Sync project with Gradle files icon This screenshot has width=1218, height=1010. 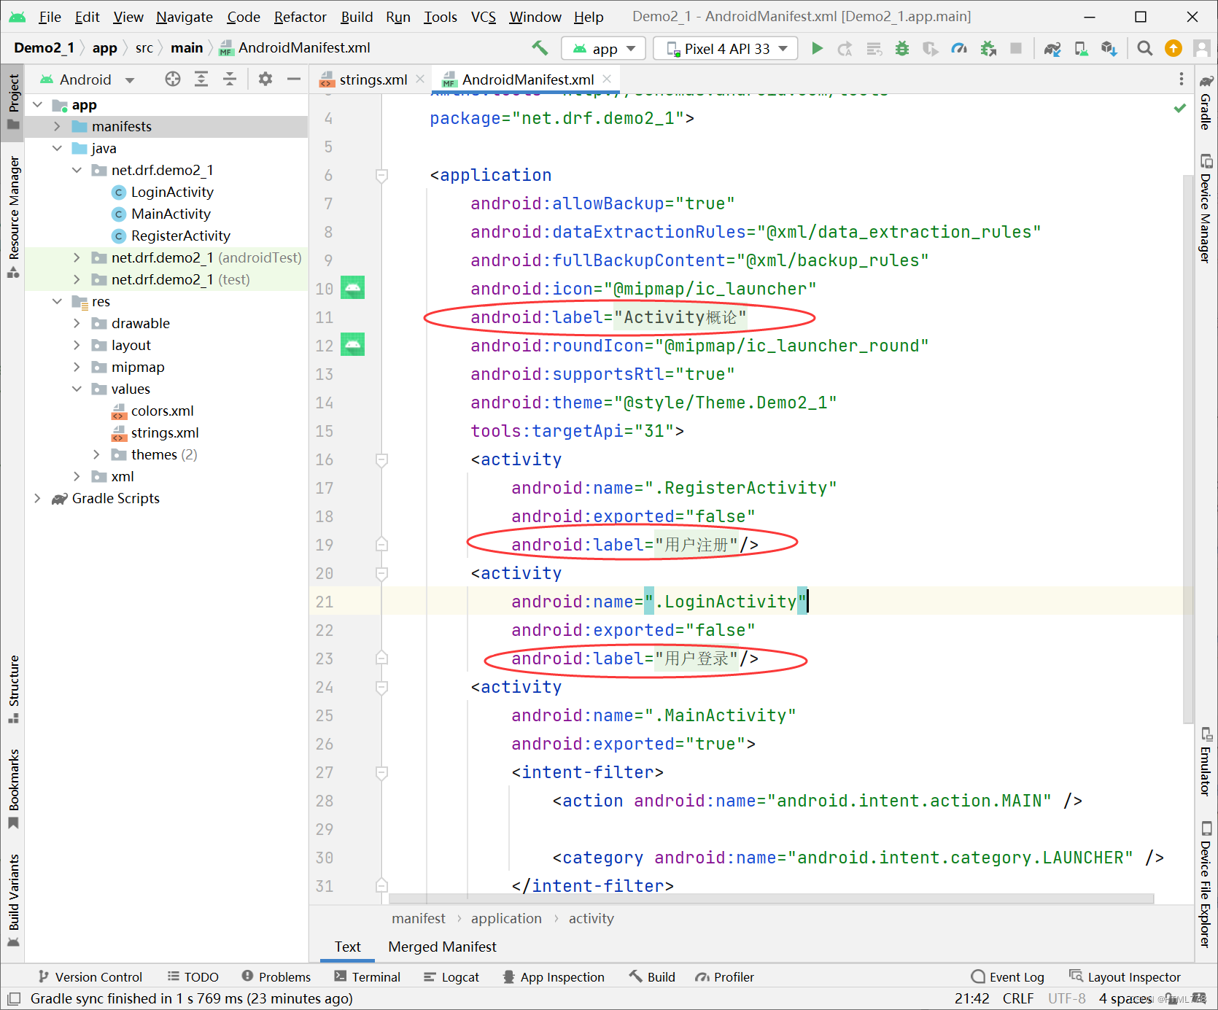[x=1052, y=48]
